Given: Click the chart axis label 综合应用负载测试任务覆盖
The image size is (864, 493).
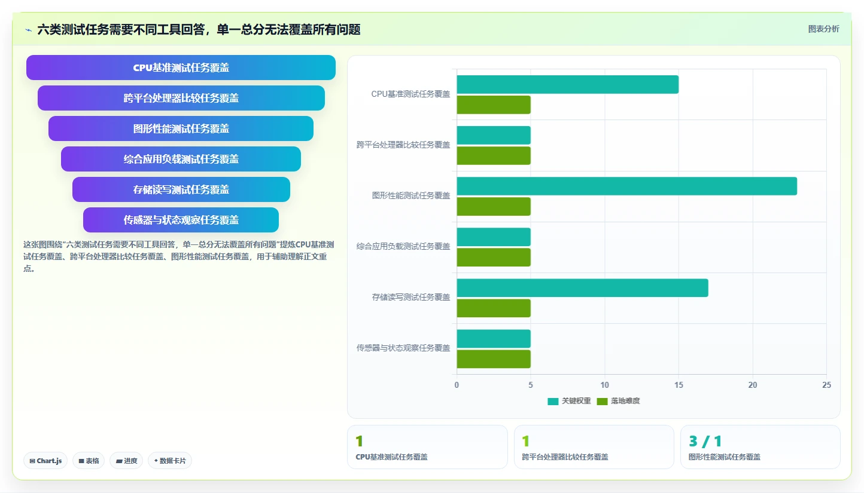Looking at the screenshot, I should tap(403, 246).
